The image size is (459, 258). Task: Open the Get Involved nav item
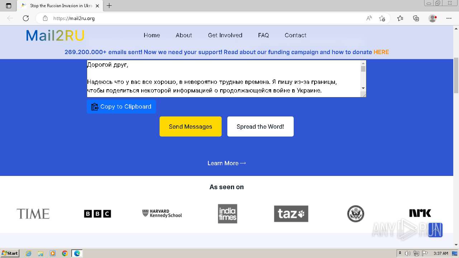click(x=225, y=35)
